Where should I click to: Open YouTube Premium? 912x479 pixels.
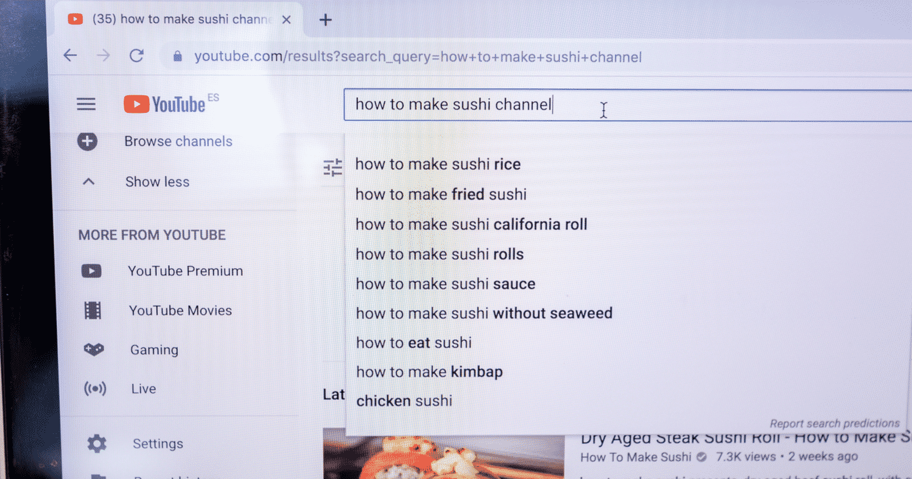coord(185,271)
